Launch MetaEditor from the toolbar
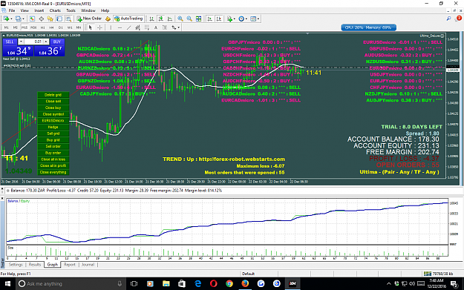 click(108, 19)
